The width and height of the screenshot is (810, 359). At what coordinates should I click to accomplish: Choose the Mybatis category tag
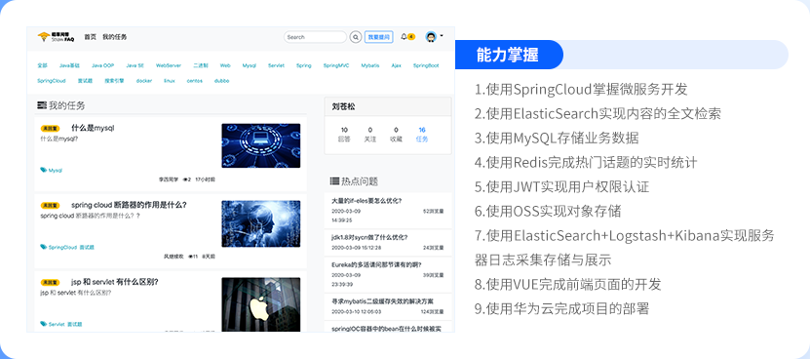[369, 65]
